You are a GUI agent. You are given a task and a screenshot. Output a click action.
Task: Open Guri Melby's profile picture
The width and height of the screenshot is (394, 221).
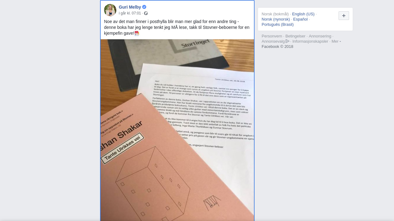110,10
